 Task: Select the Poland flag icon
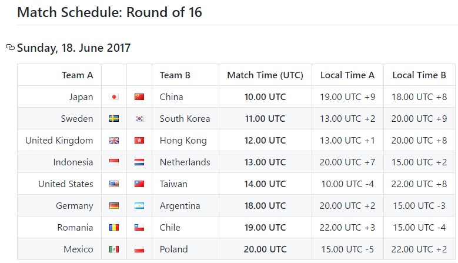[x=139, y=249]
